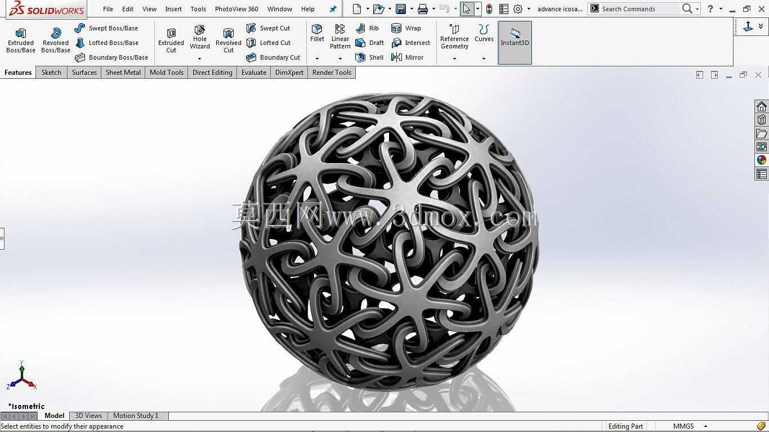This screenshot has width=769, height=432.
Task: Switch to the Sketch tab
Action: (x=51, y=73)
